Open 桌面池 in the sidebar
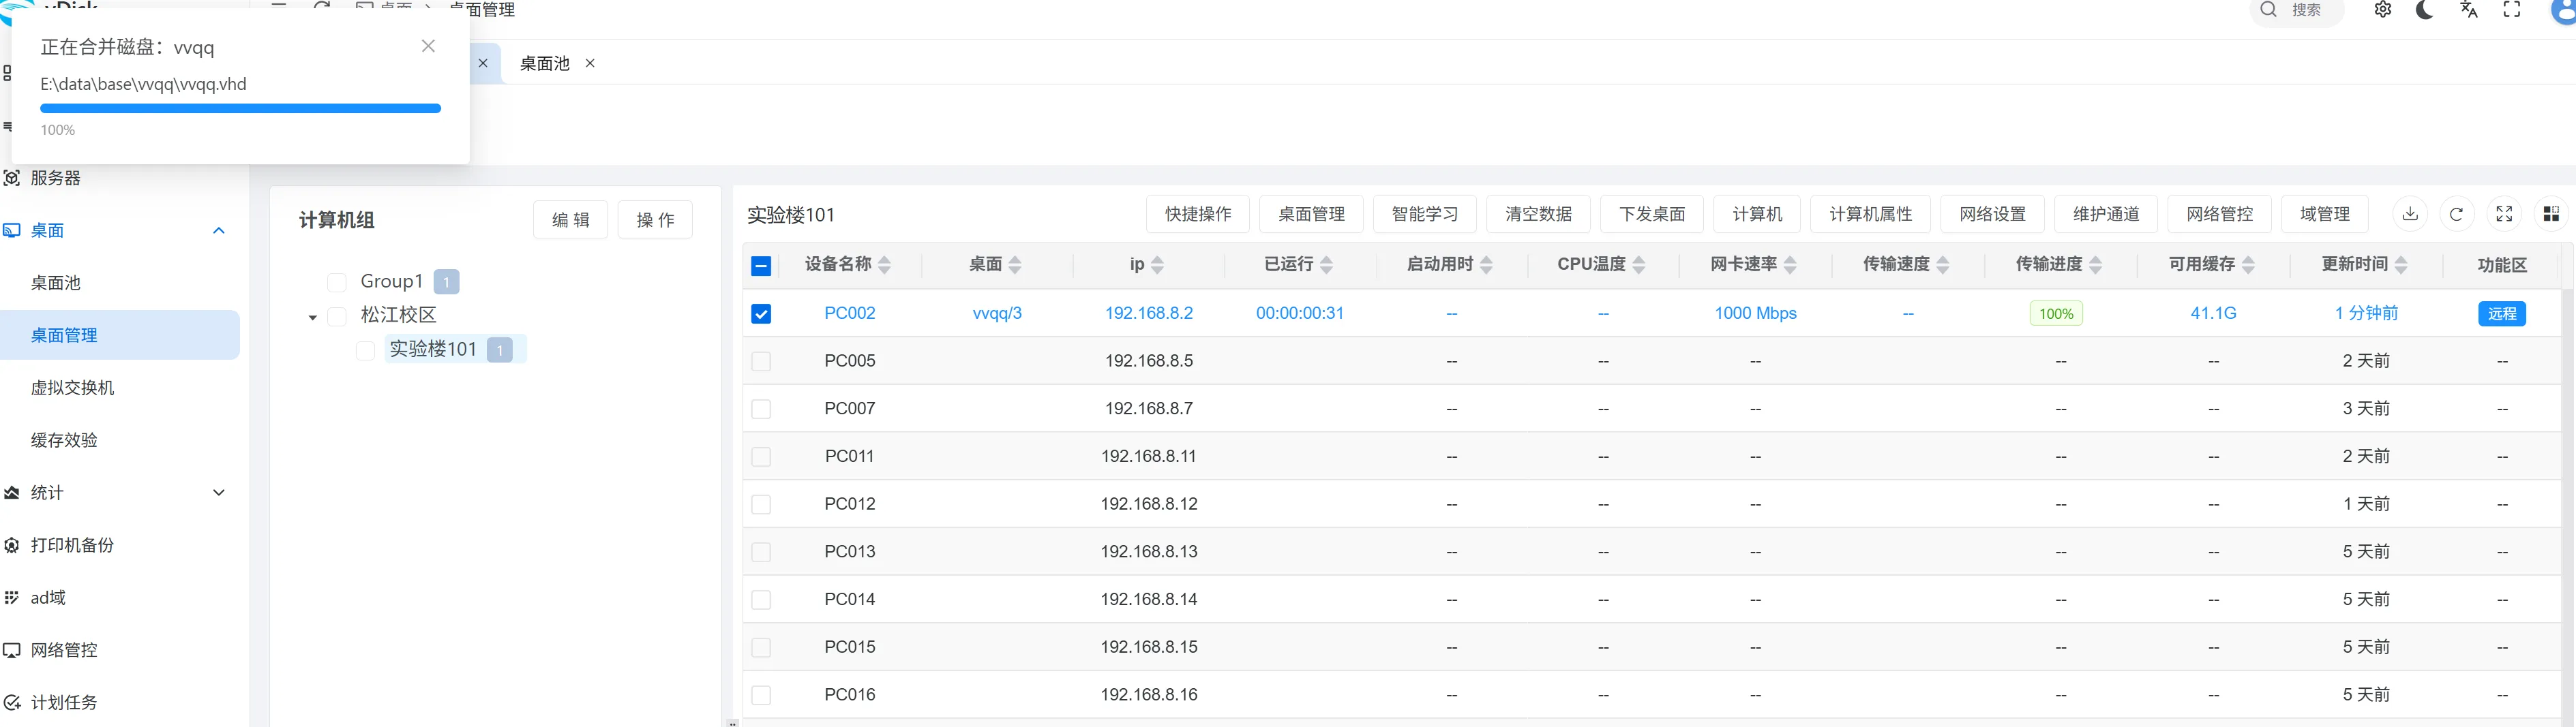The height and width of the screenshot is (727, 2576). [x=56, y=283]
